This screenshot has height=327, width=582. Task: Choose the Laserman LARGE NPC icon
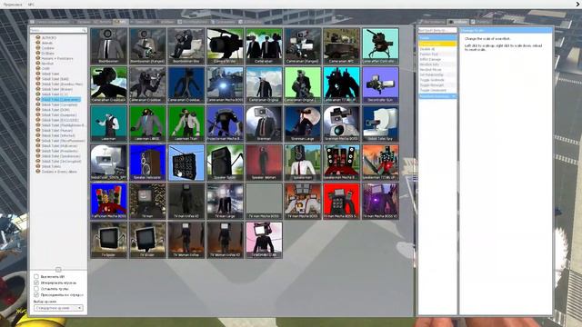point(147,124)
